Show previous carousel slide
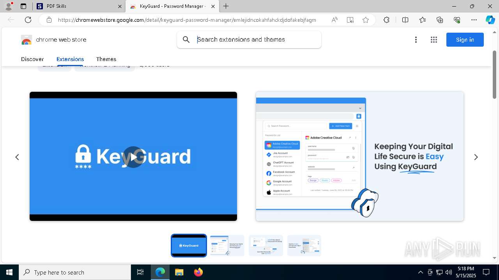 point(17,157)
